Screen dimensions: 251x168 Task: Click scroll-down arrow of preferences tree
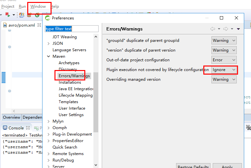point(96,165)
